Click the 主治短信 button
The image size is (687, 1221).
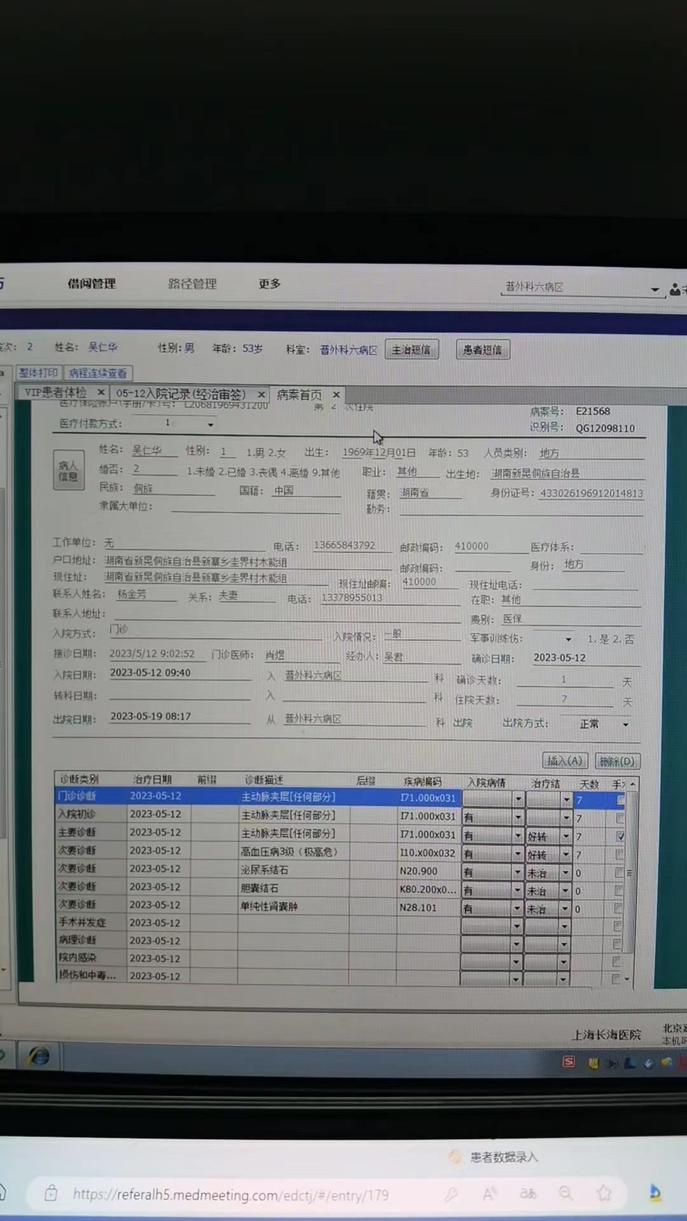point(412,350)
